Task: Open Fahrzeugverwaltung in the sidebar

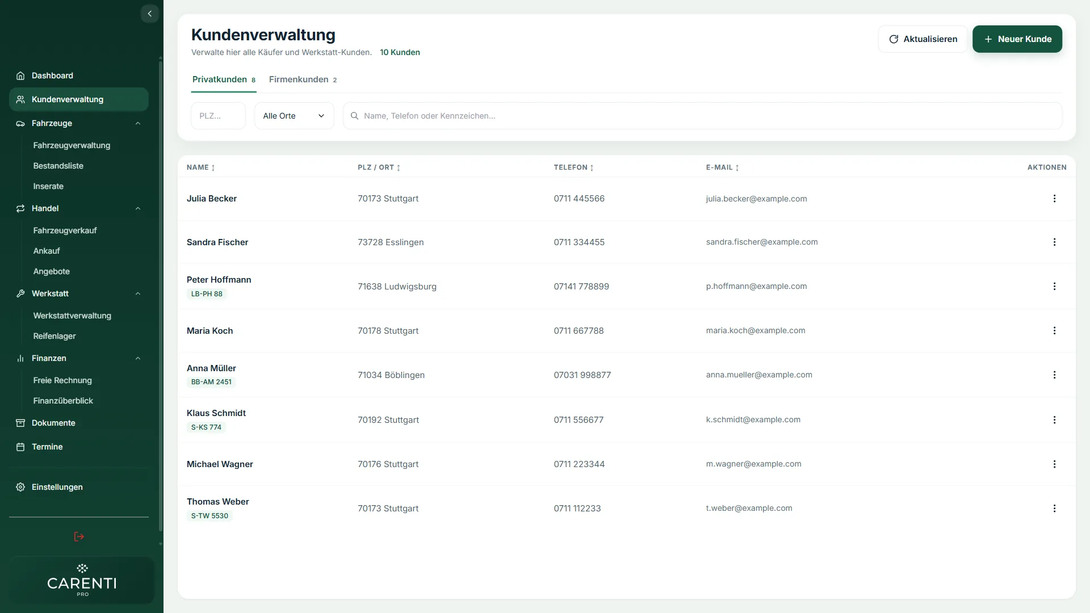Action: coord(72,145)
